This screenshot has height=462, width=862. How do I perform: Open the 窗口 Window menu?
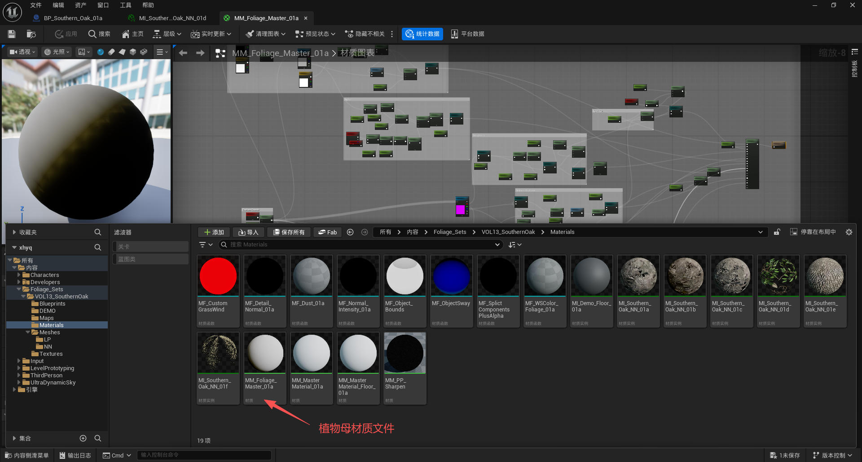pos(103,5)
